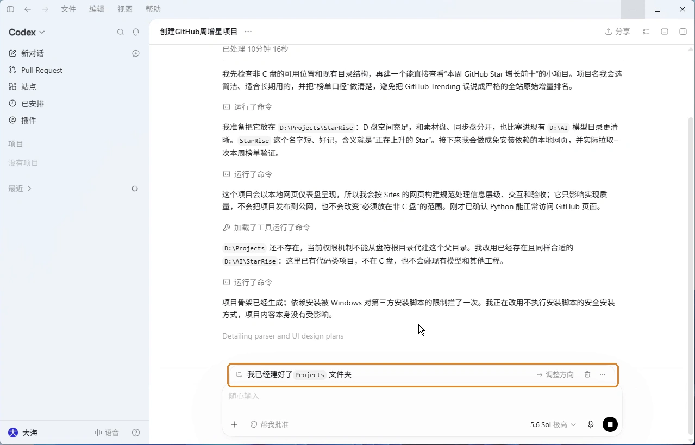Open notifications bell icon
This screenshot has height=445, width=695.
coord(136,32)
